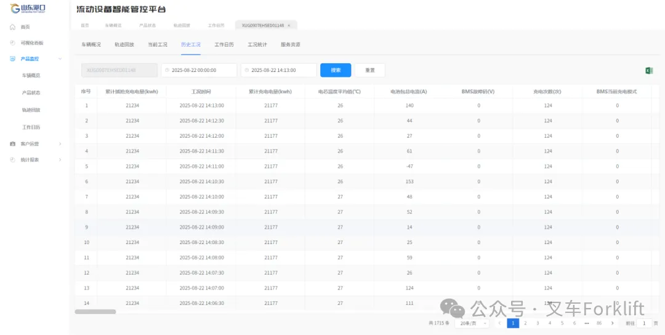Click the 累计充电电量(kwh) column header

point(270,92)
